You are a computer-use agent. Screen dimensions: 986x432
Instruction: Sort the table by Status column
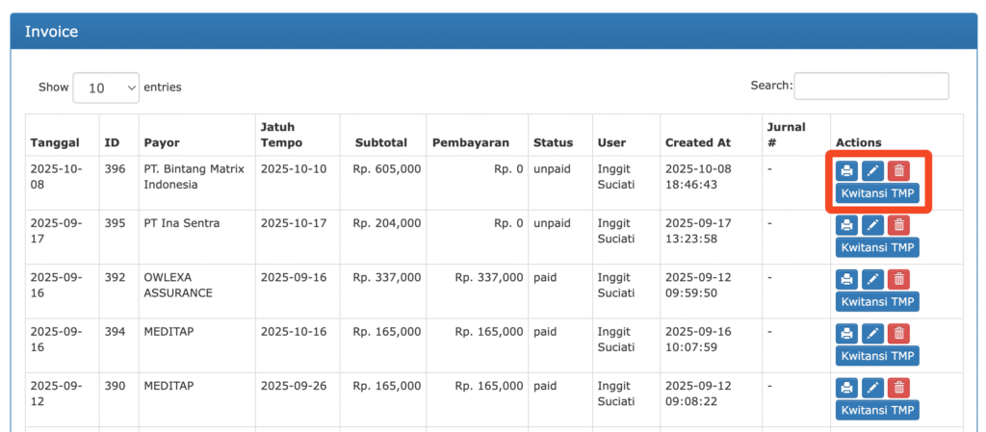pyautogui.click(x=553, y=142)
